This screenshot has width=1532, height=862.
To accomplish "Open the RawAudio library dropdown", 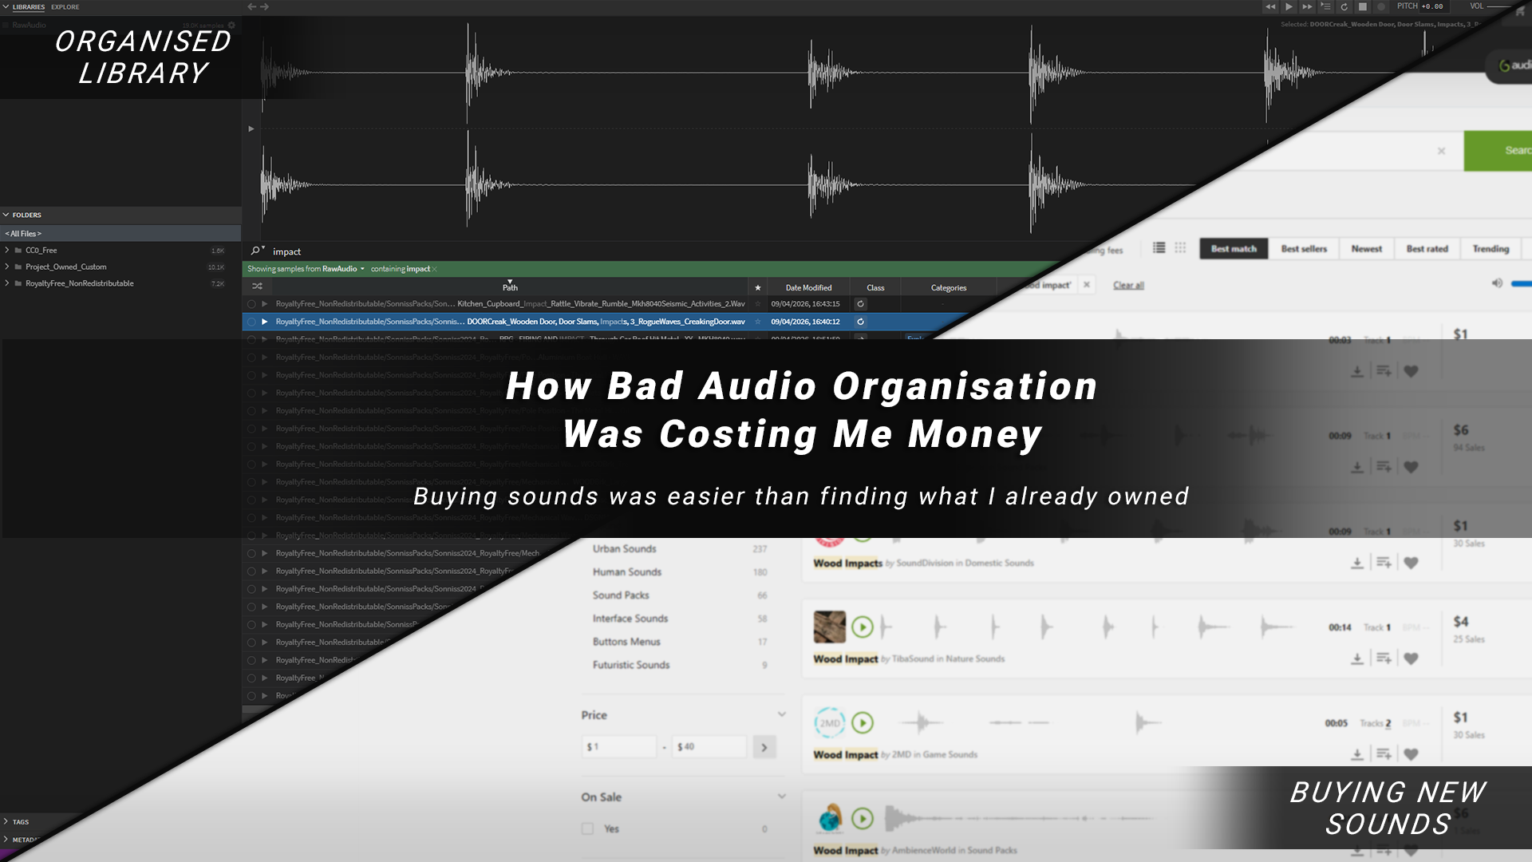I will 343,269.
